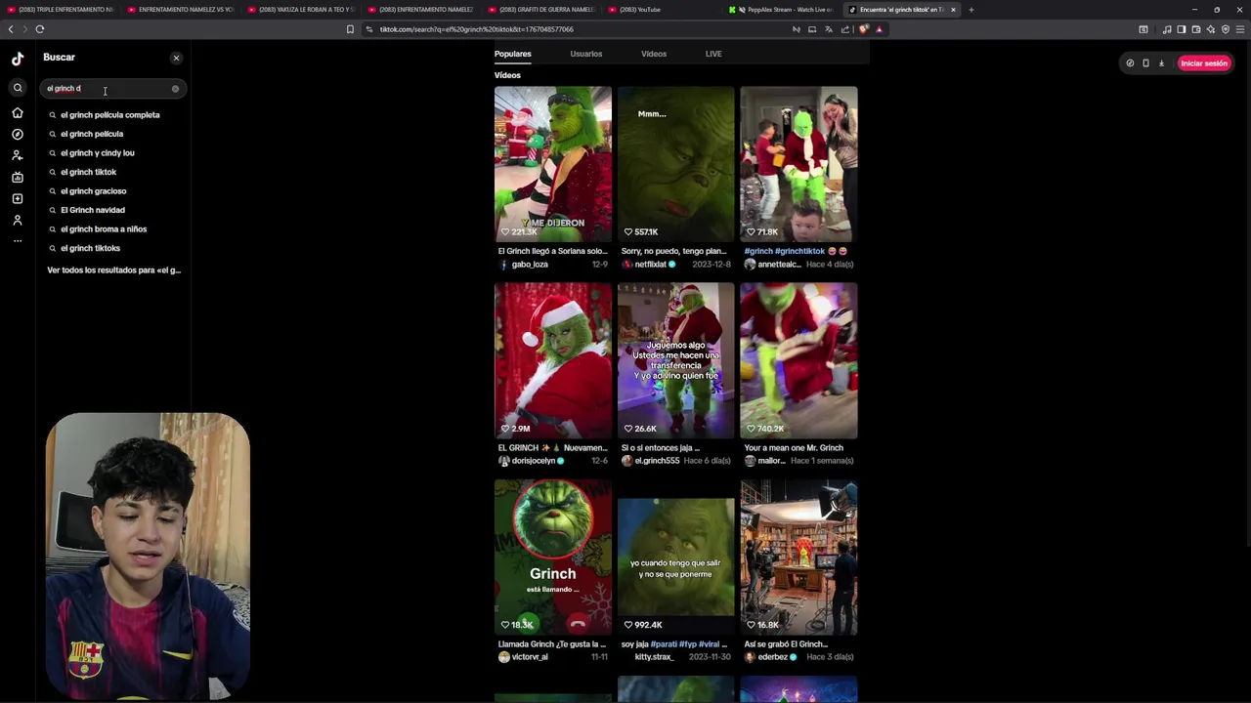Open the 'Juguemos algo' video thumbnail
Screen dimensions: 1251x703
pyautogui.click(x=675, y=360)
